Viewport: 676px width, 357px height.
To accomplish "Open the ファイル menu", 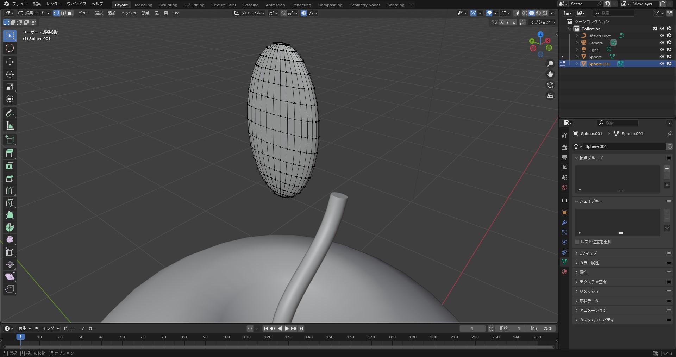I will pos(20,4).
